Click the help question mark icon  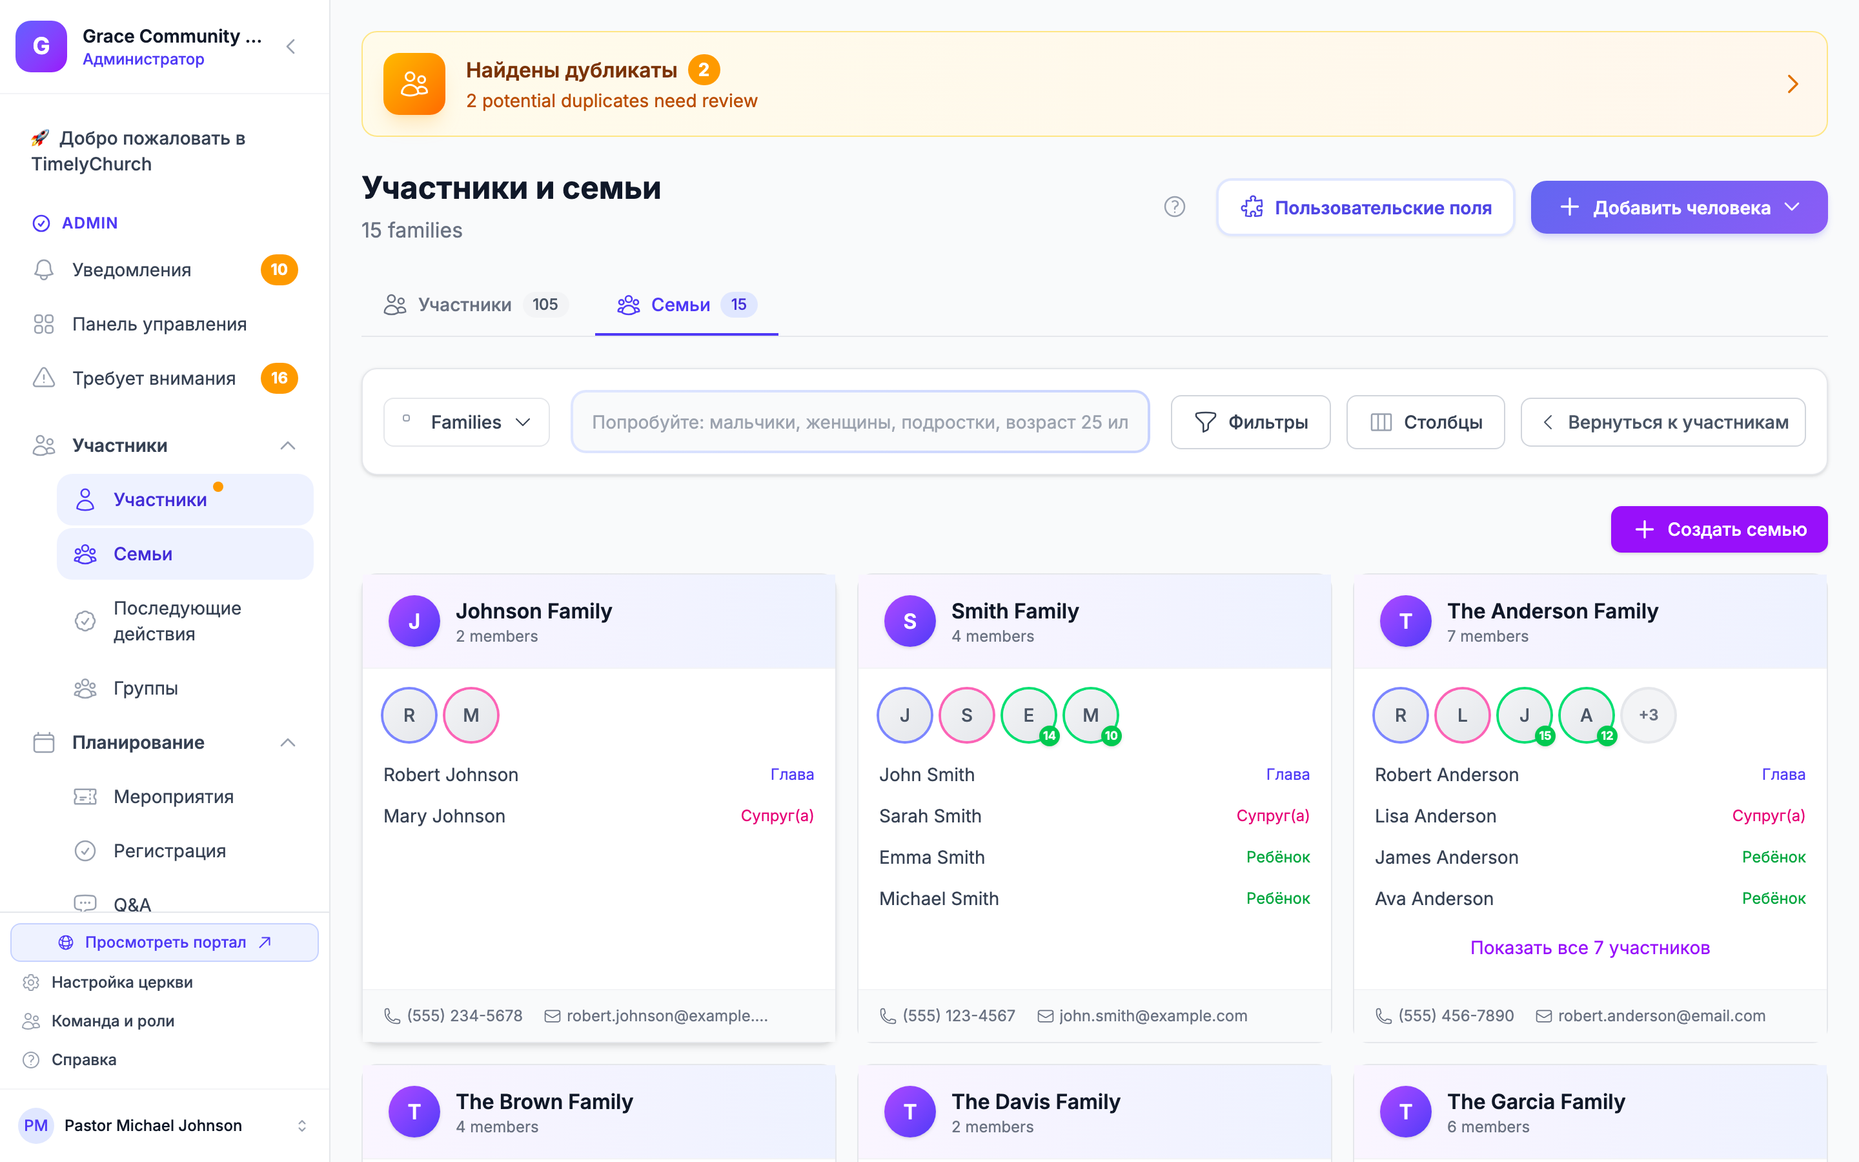tap(1175, 207)
